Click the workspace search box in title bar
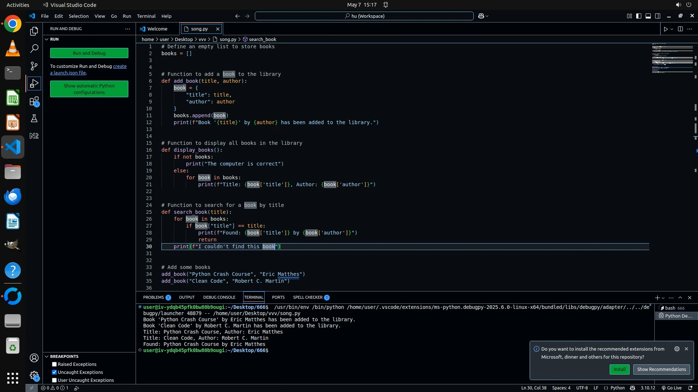 [364, 16]
